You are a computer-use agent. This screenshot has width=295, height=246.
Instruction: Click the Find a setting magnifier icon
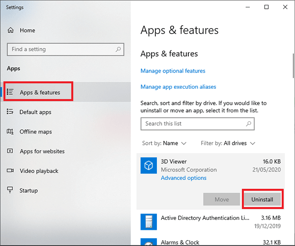point(118,49)
